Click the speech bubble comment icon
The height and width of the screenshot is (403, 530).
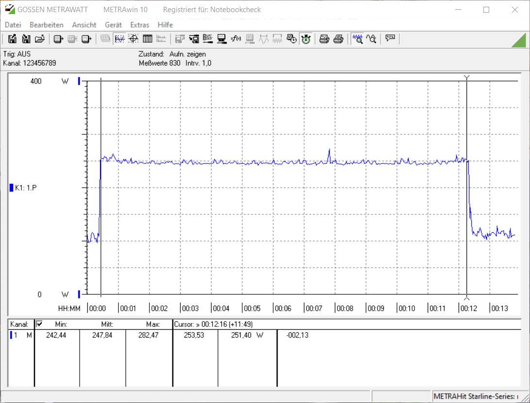pyautogui.click(x=390, y=38)
